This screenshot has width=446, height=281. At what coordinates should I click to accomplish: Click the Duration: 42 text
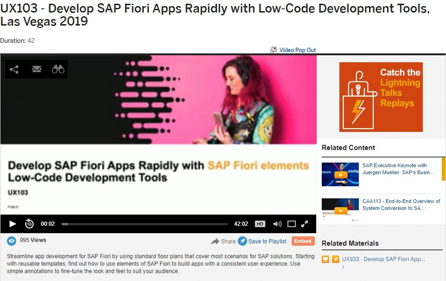coord(17,41)
